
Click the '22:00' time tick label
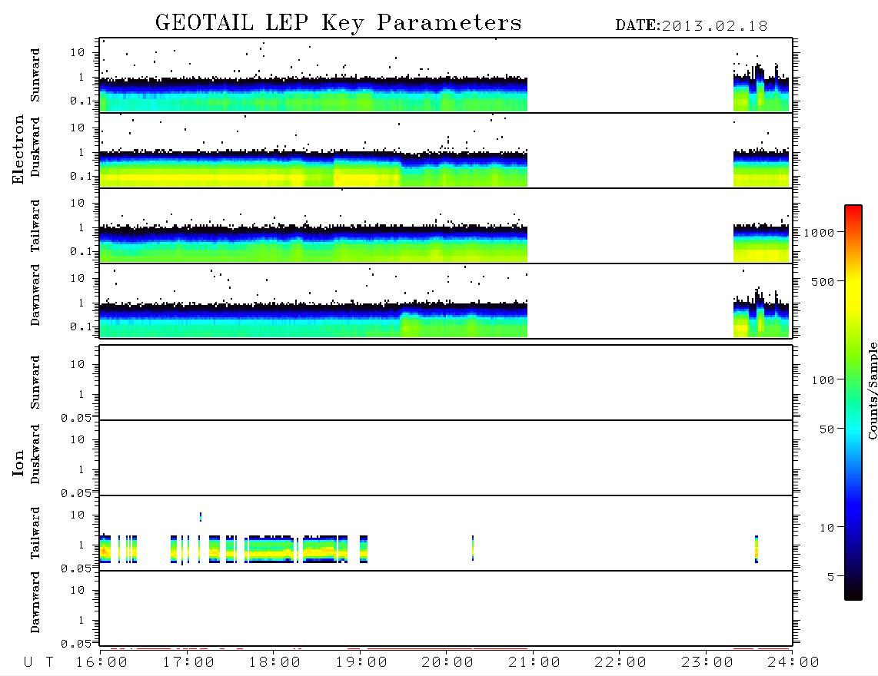[620, 663]
